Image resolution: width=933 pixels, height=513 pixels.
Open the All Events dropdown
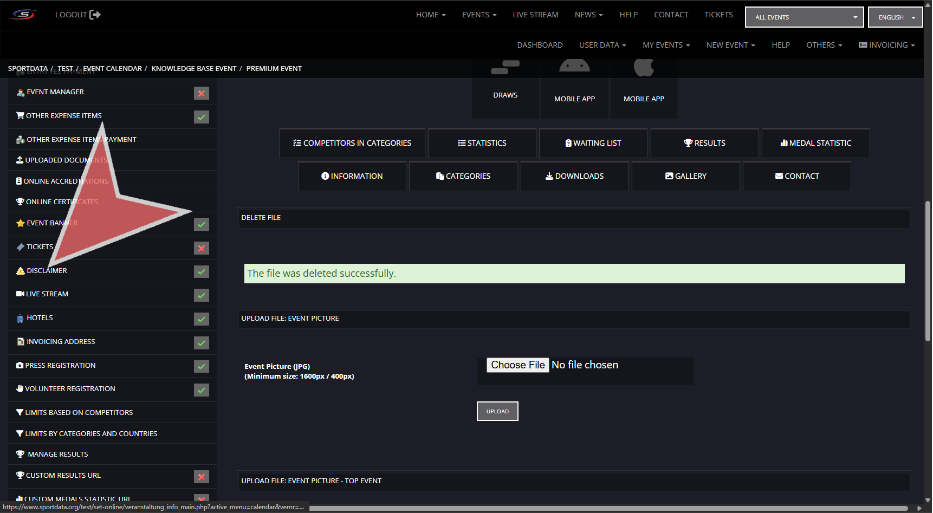804,17
